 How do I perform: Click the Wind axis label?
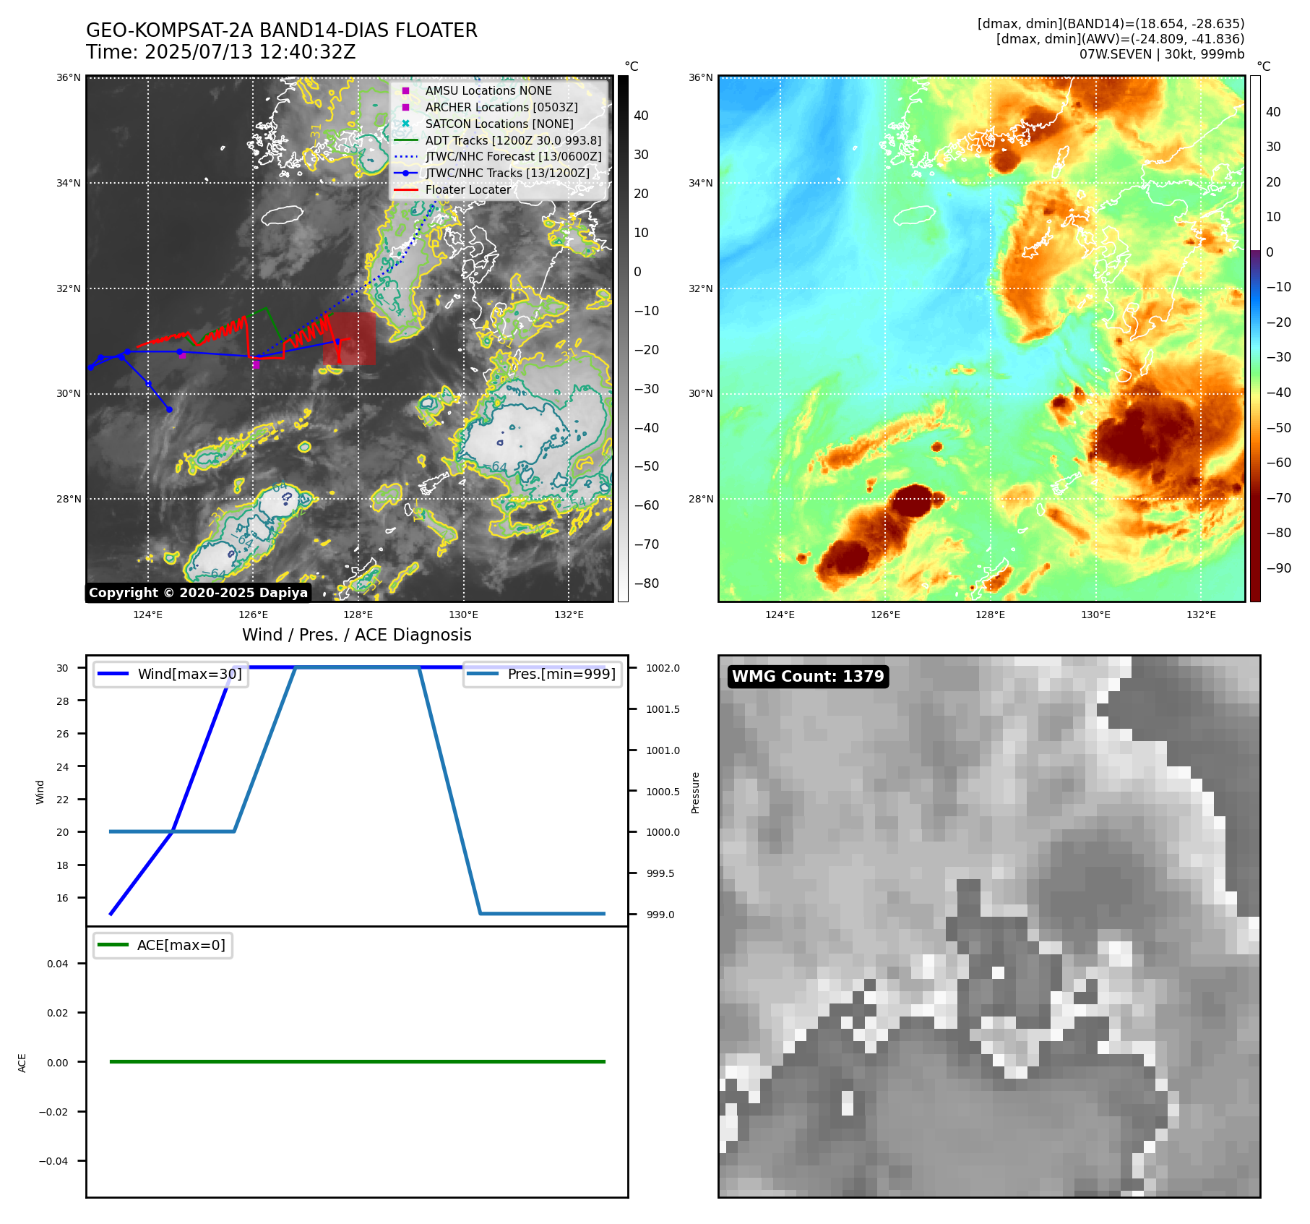coord(40,792)
